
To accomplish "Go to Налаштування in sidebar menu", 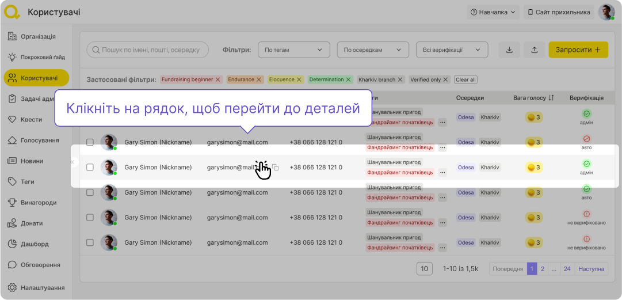I will (42, 287).
